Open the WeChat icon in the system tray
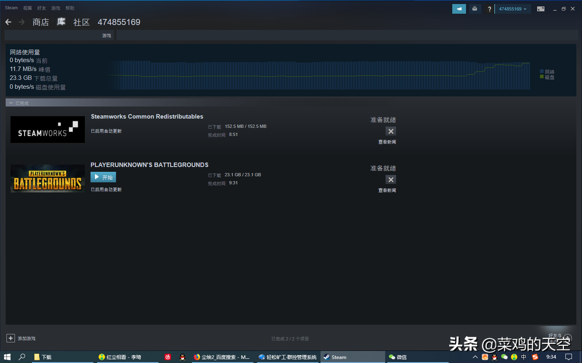Image resolution: width=582 pixels, height=363 pixels. (504, 357)
